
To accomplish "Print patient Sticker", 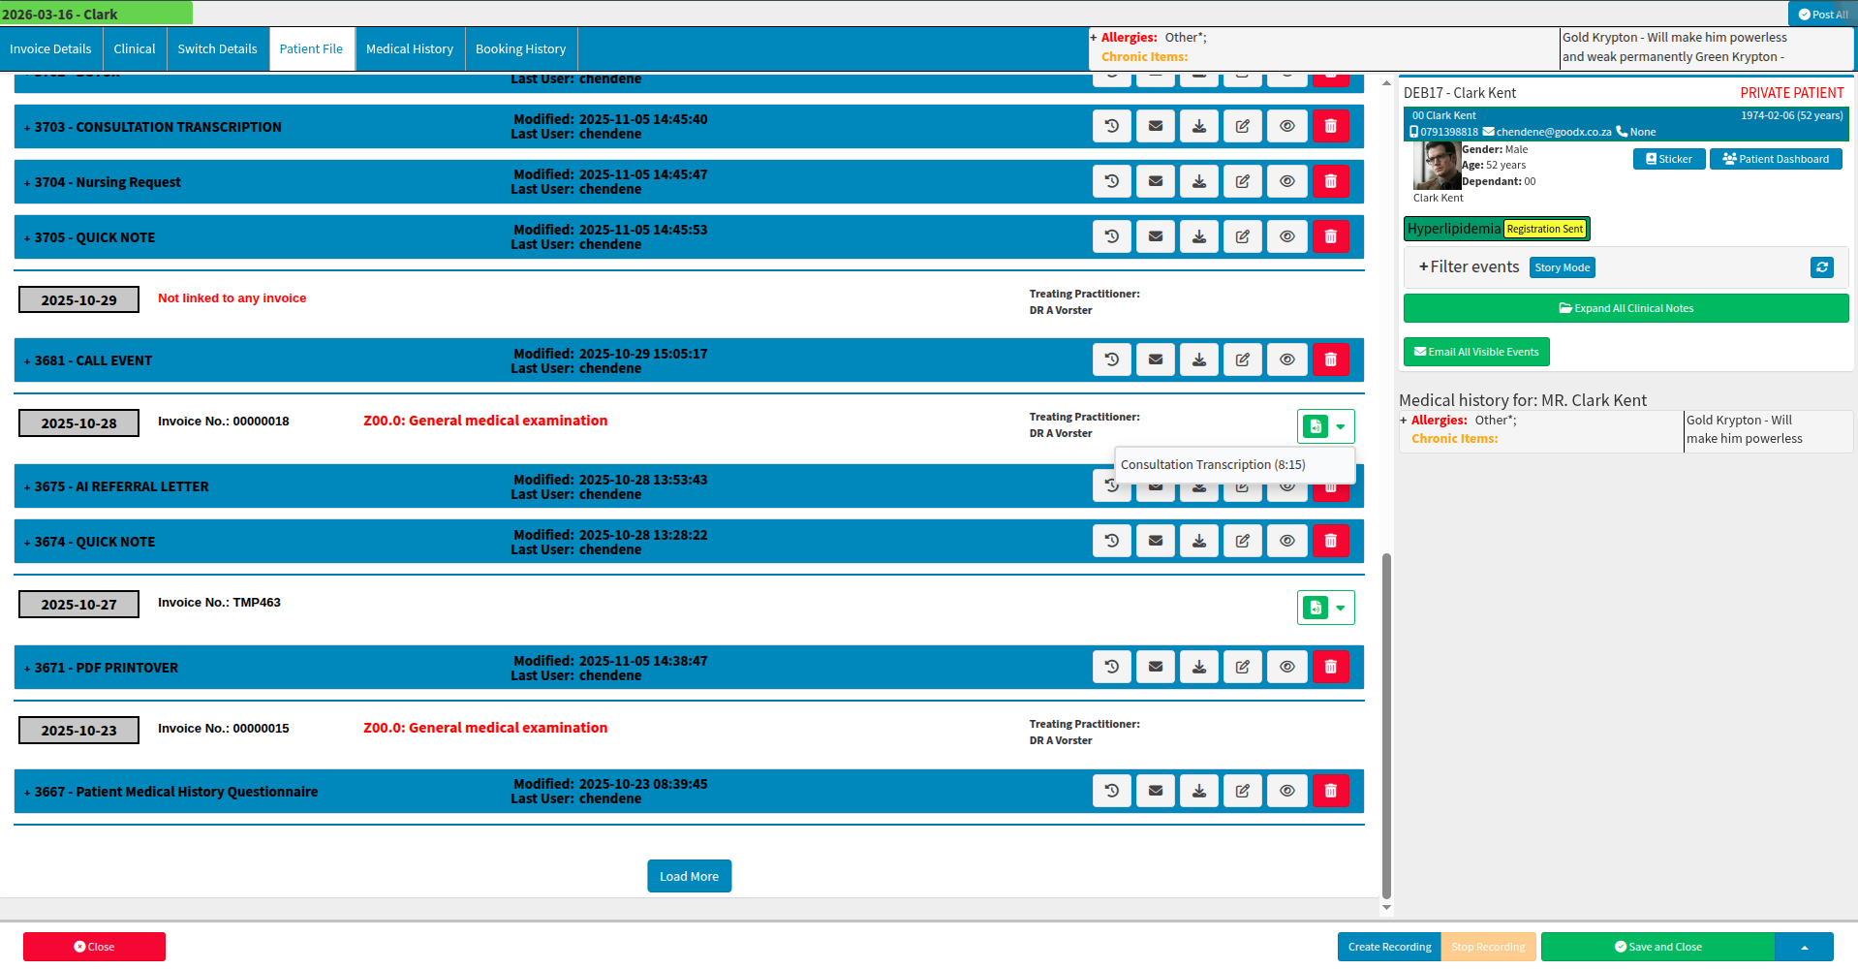I will coord(1669,159).
